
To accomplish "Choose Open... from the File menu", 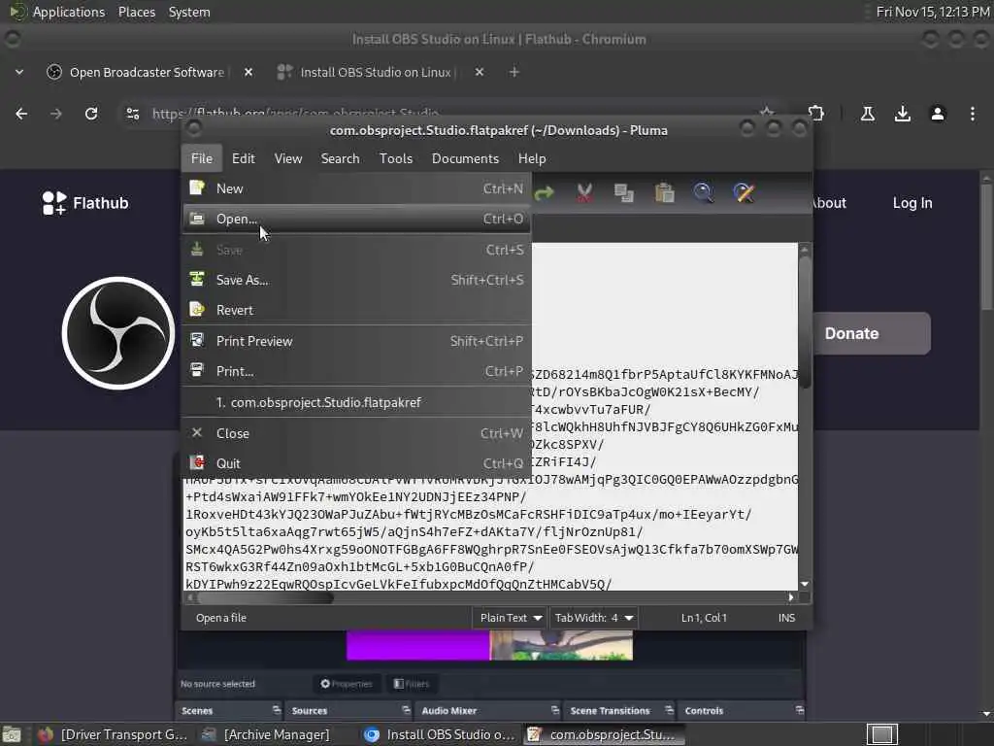I will coord(356,219).
